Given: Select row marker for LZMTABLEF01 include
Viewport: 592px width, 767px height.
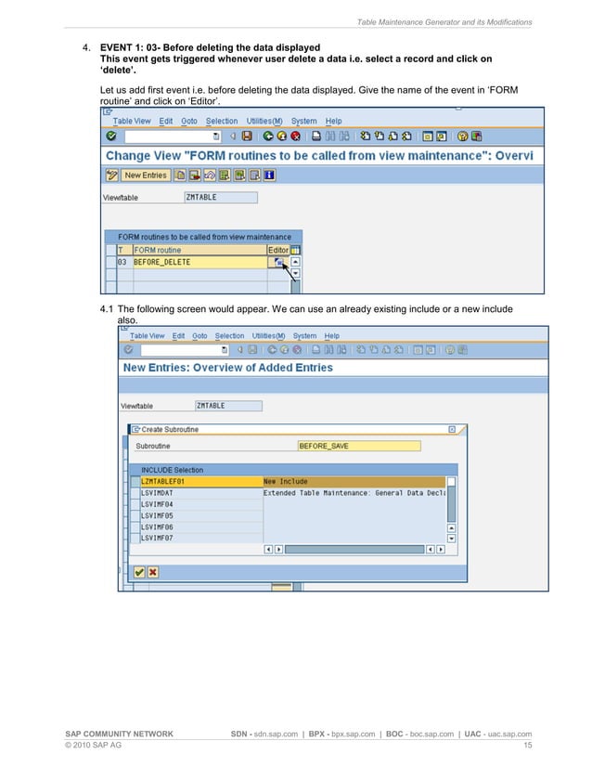Looking at the screenshot, I should tap(135, 481).
